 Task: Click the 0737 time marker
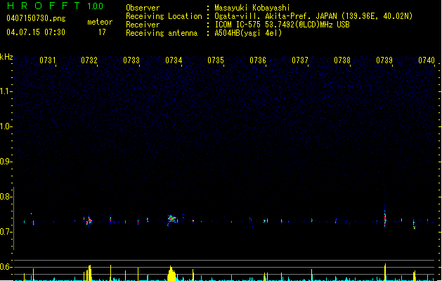click(x=300, y=60)
